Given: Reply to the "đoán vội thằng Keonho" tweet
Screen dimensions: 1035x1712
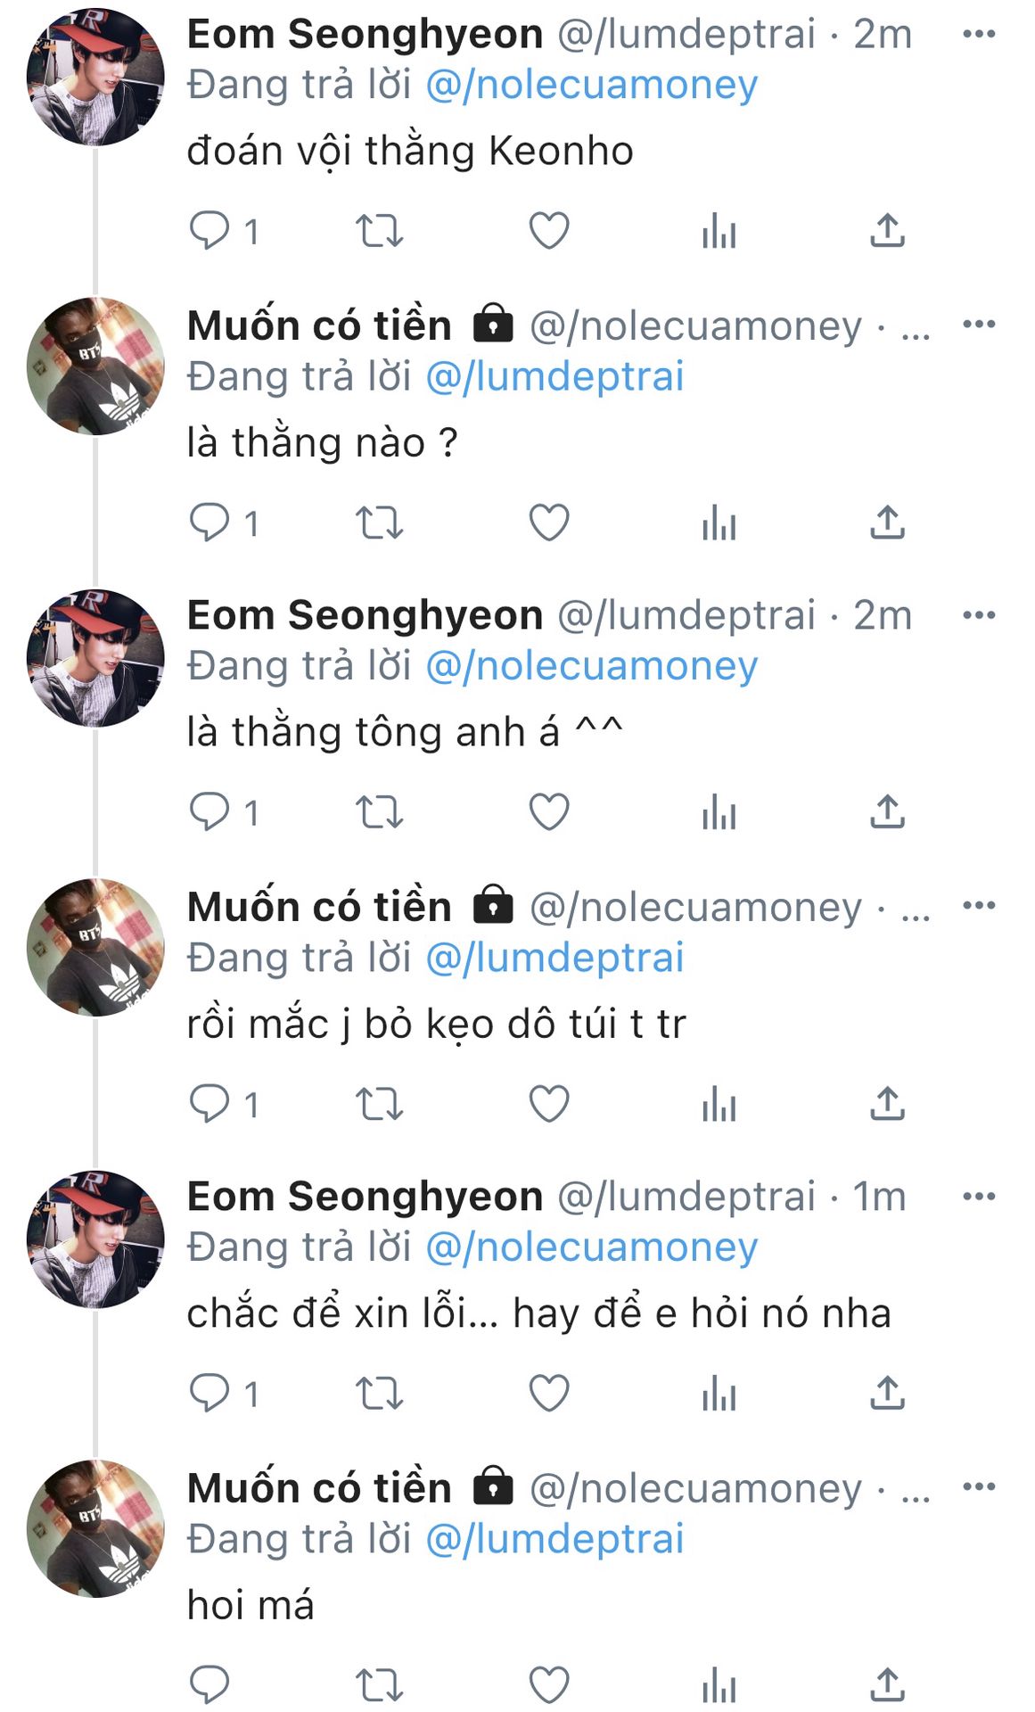Looking at the screenshot, I should (210, 231).
